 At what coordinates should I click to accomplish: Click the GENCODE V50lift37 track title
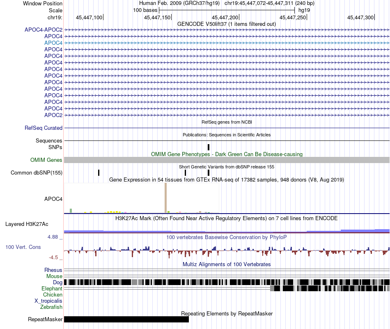[x=227, y=24]
